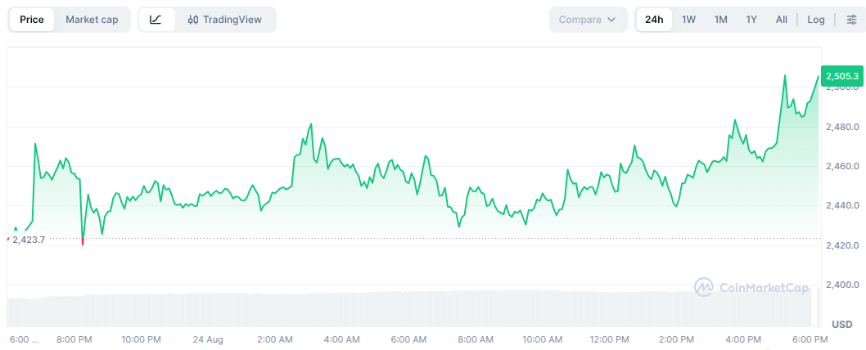Click the 2:00 AM time label
This screenshot has height=350, width=866.
[x=275, y=339]
